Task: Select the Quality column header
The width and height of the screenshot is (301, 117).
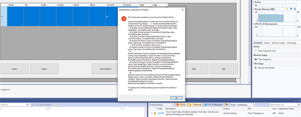Action: click(x=48, y=5)
